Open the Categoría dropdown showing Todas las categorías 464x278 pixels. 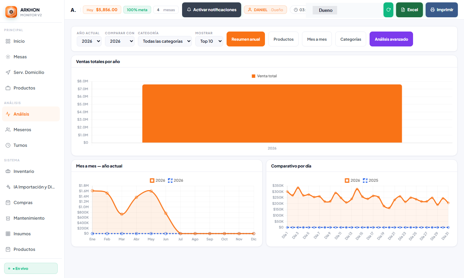click(165, 41)
